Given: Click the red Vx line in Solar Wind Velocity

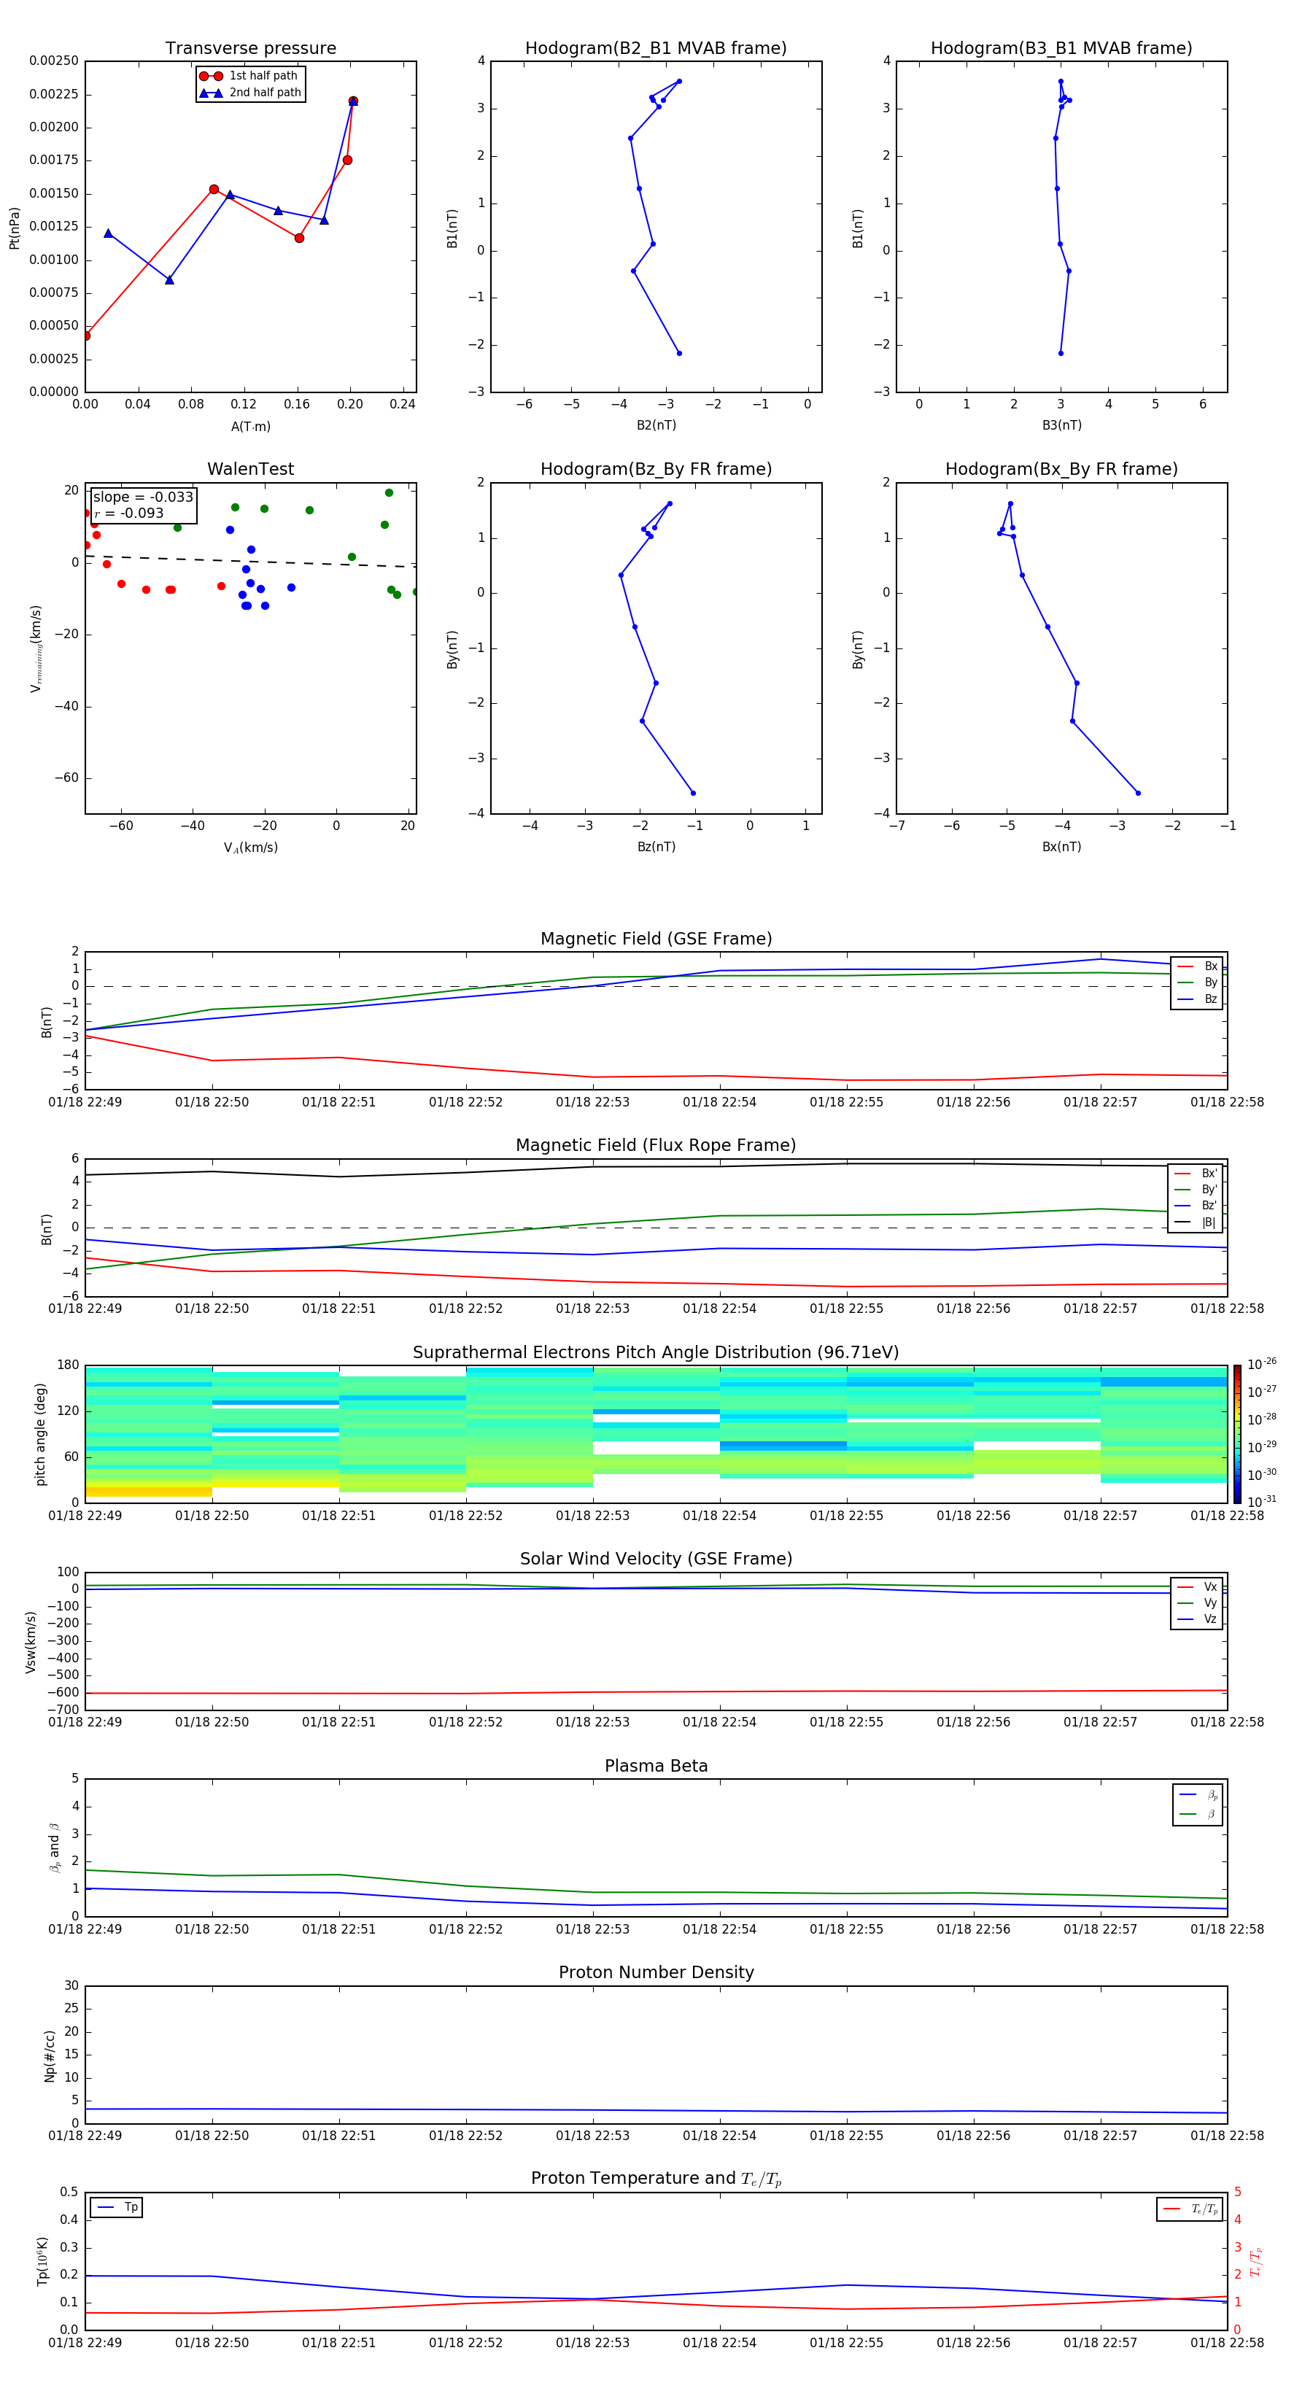Looking at the screenshot, I should 656,1692.
